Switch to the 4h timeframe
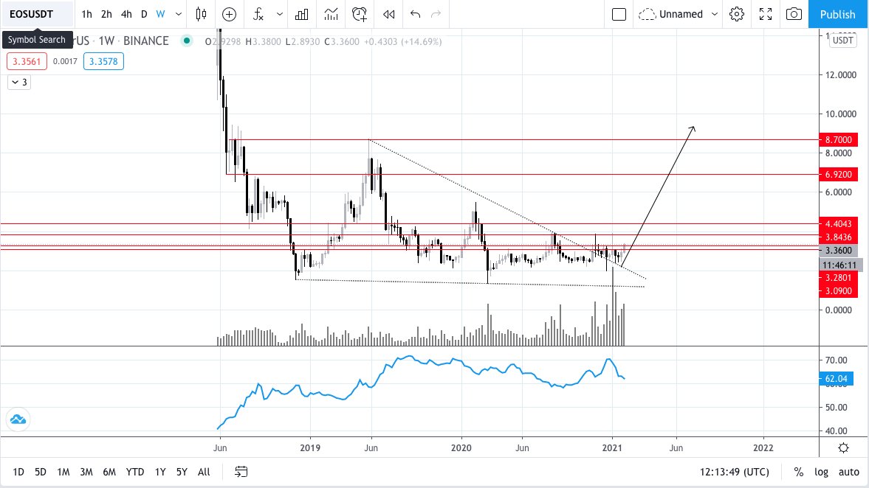 [126, 15]
